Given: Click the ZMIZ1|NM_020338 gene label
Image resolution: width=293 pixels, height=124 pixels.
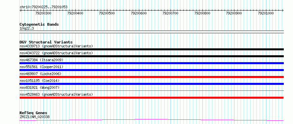Looking at the screenshot, I should (x=35, y=117).
